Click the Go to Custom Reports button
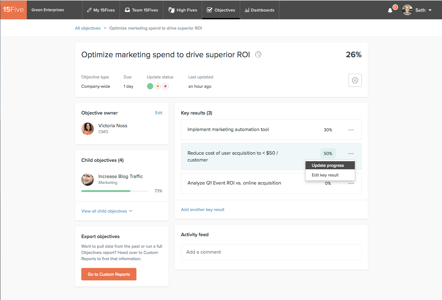Screen dimensions: 442x300 pyautogui.click(x=109, y=274)
